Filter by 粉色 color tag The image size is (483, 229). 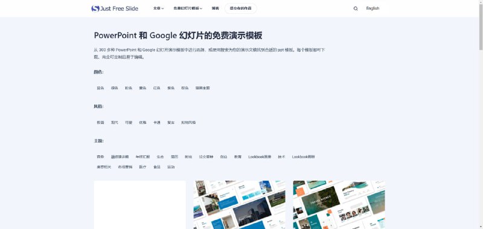tap(129, 88)
